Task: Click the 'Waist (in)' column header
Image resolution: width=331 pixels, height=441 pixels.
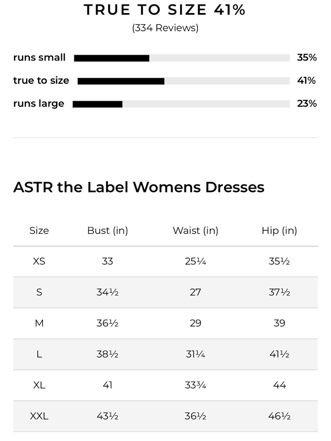Action: pos(196,231)
